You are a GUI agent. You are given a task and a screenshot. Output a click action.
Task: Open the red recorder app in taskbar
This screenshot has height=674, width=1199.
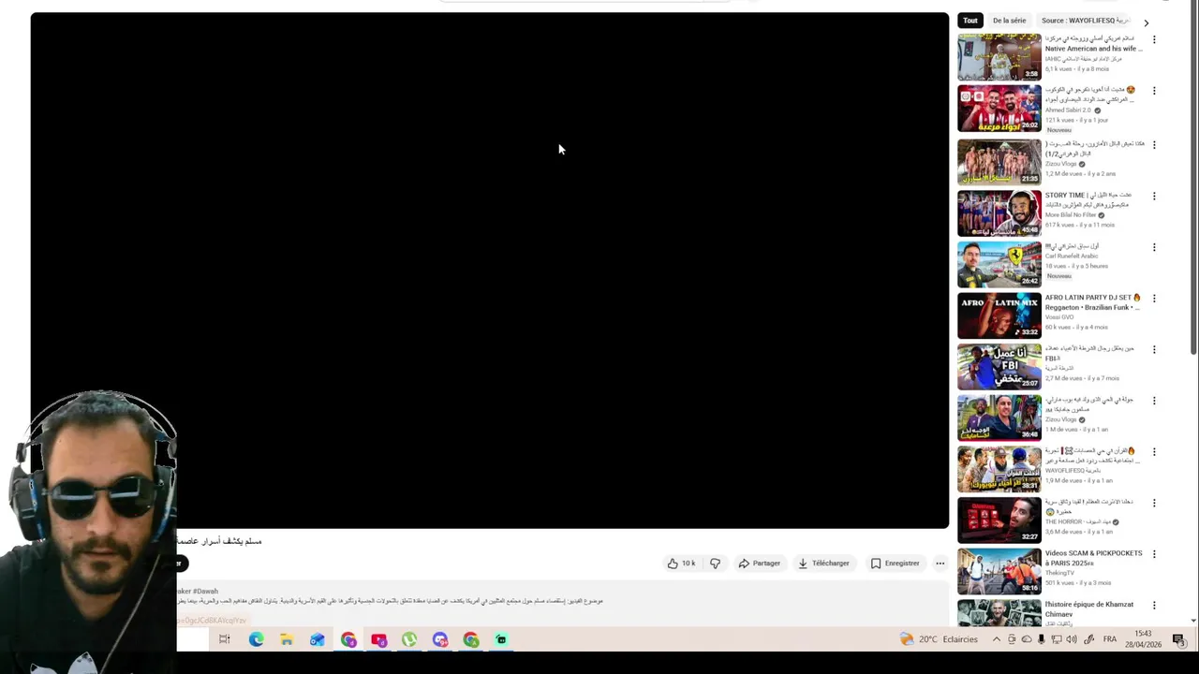click(x=378, y=639)
